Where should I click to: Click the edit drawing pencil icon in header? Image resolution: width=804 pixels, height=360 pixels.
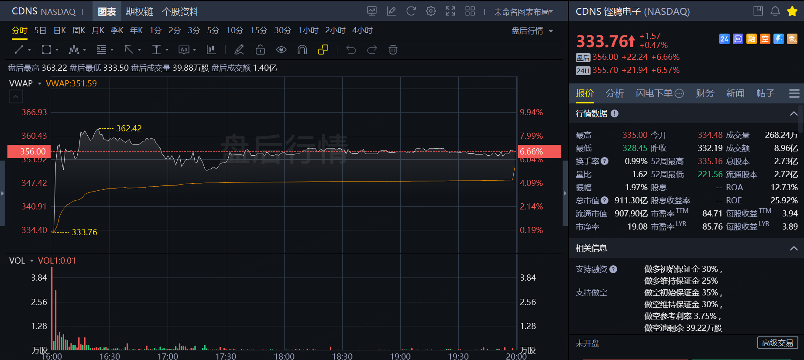[x=392, y=11]
